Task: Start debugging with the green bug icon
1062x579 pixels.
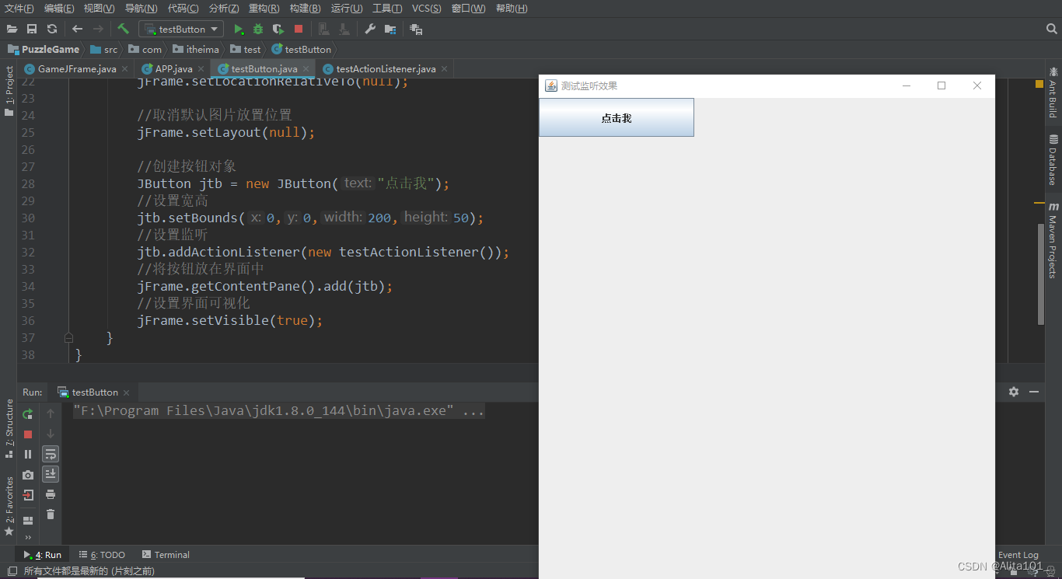Action: click(x=258, y=29)
